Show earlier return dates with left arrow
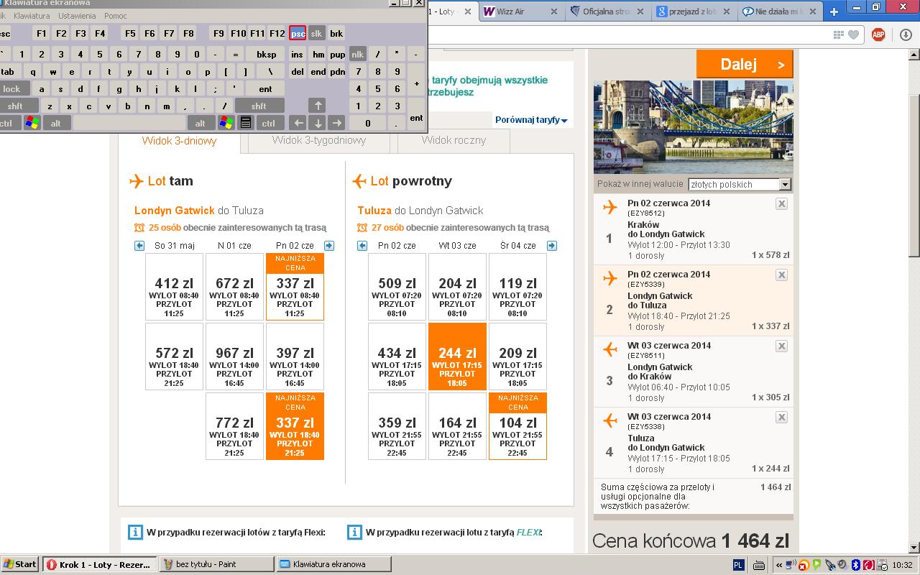 pos(362,246)
